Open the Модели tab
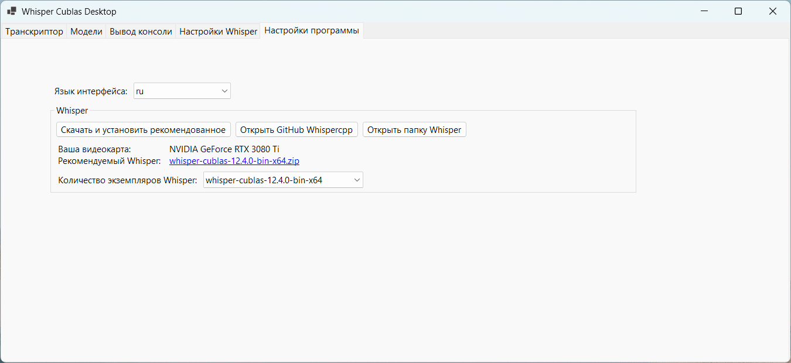 tap(86, 32)
